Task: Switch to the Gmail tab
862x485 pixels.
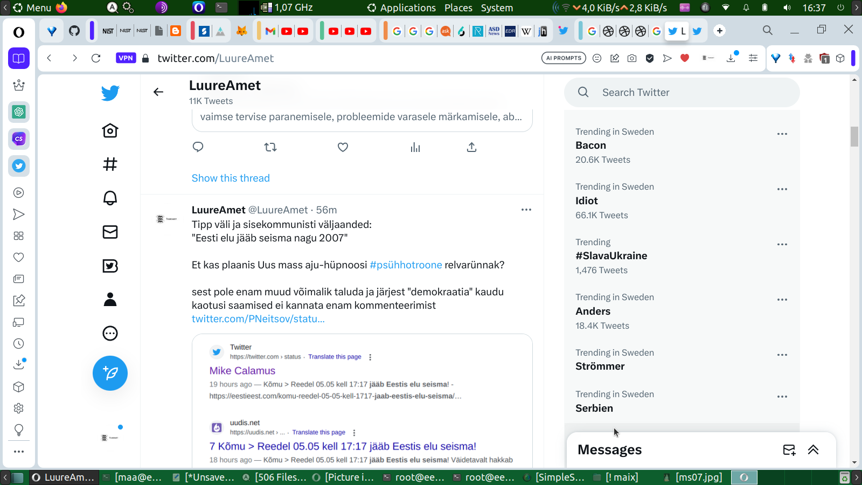Action: 270,31
